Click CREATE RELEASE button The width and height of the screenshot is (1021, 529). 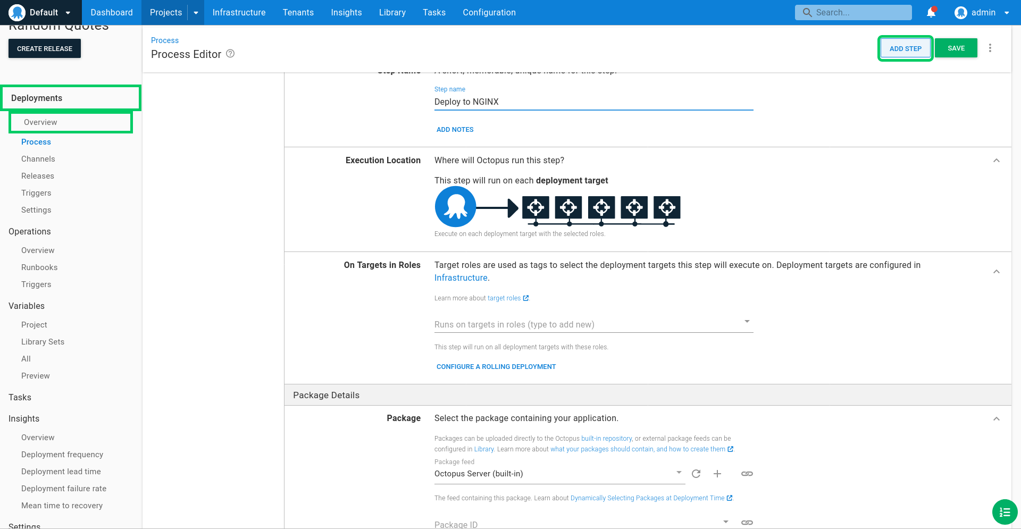coord(45,48)
